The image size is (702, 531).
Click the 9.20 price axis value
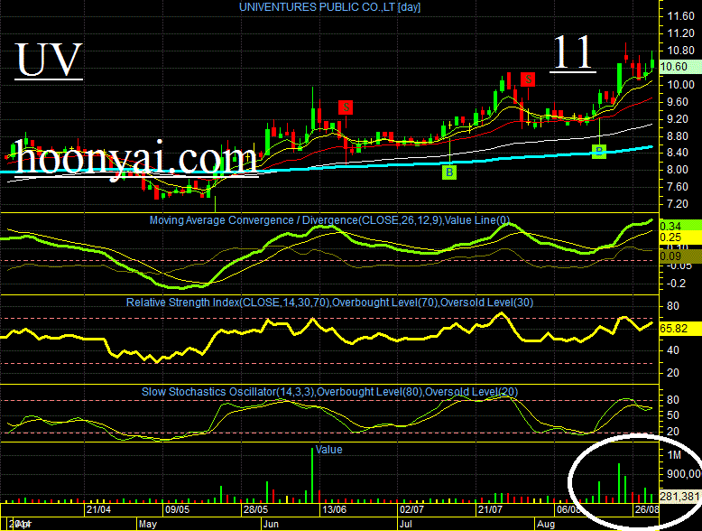point(678,118)
